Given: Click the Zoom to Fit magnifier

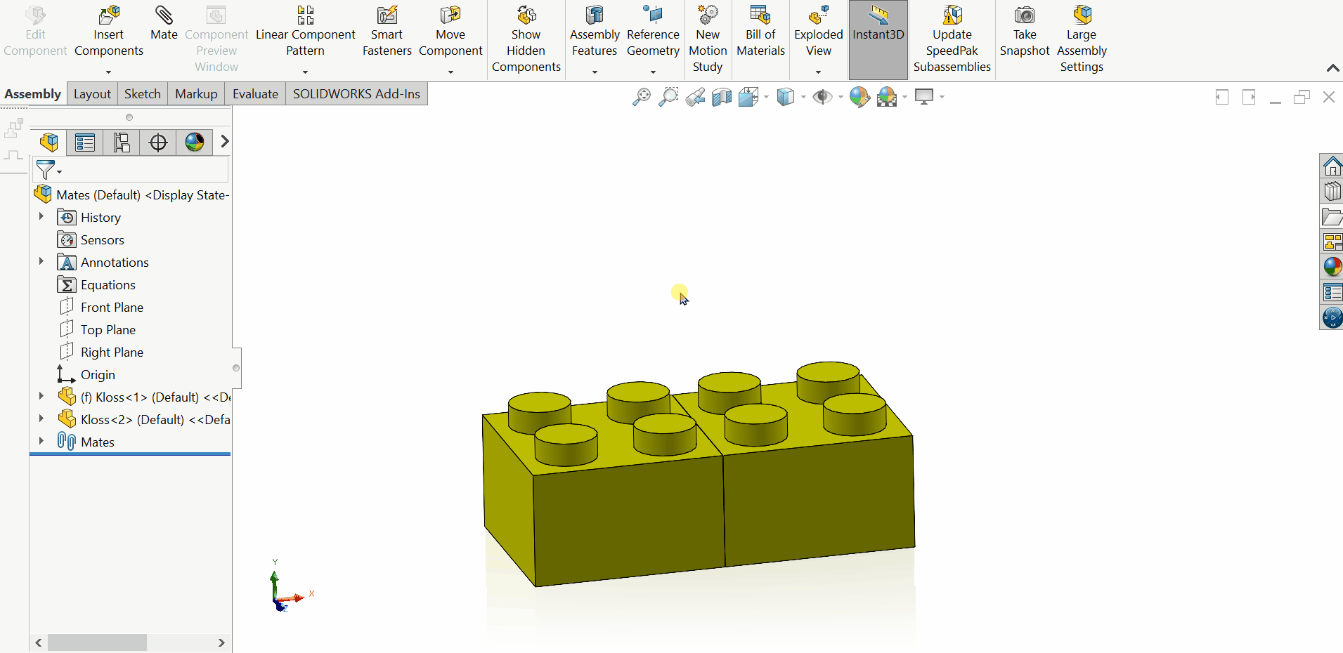Looking at the screenshot, I should pos(641,97).
